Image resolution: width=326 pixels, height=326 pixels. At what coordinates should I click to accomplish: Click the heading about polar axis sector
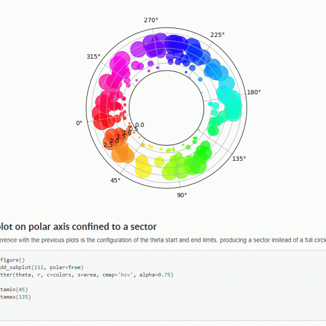click(x=79, y=227)
